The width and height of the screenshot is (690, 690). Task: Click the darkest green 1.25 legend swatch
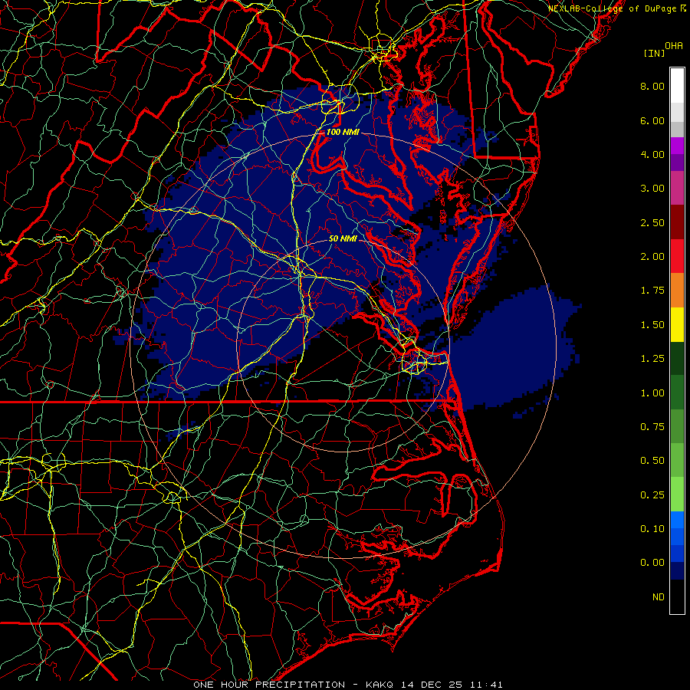(x=677, y=359)
